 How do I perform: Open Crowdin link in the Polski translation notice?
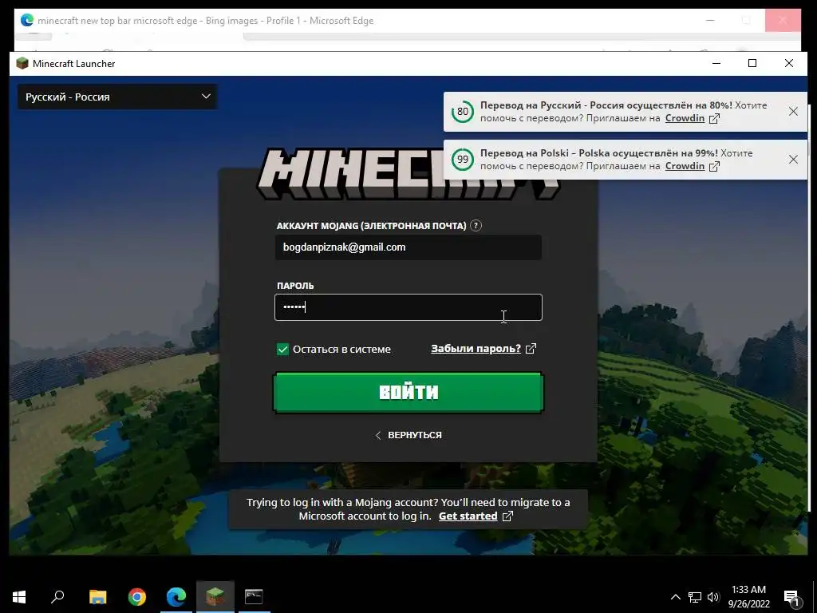pos(685,166)
